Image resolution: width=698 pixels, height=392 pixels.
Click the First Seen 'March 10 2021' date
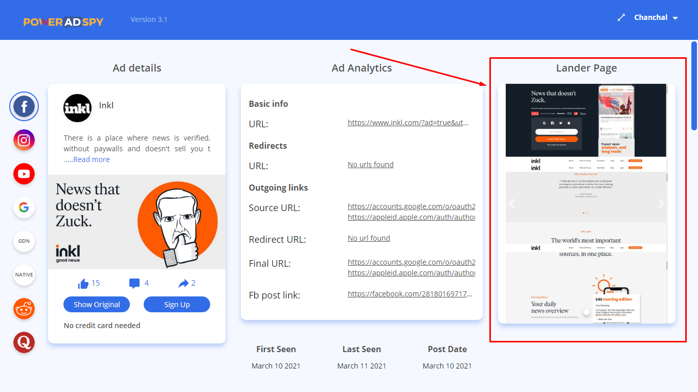tap(276, 366)
